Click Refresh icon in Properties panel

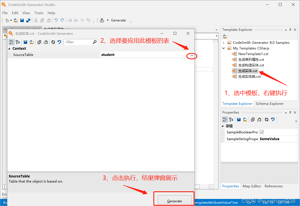267,120
